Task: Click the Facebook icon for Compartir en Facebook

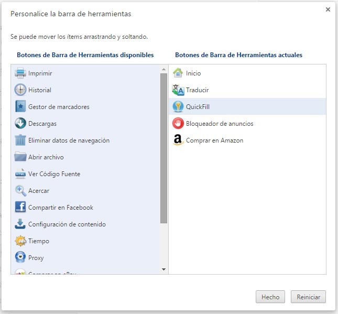Action: tap(20, 207)
